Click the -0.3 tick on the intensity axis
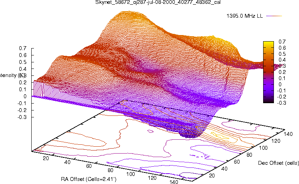Screen dimensions: 299x184 [x=22, y=117]
